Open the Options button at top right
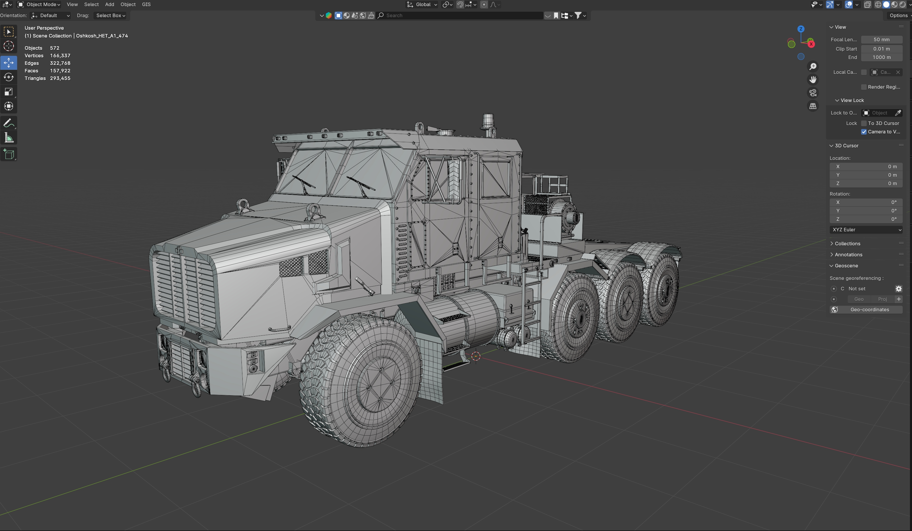The width and height of the screenshot is (912, 531). click(x=898, y=15)
